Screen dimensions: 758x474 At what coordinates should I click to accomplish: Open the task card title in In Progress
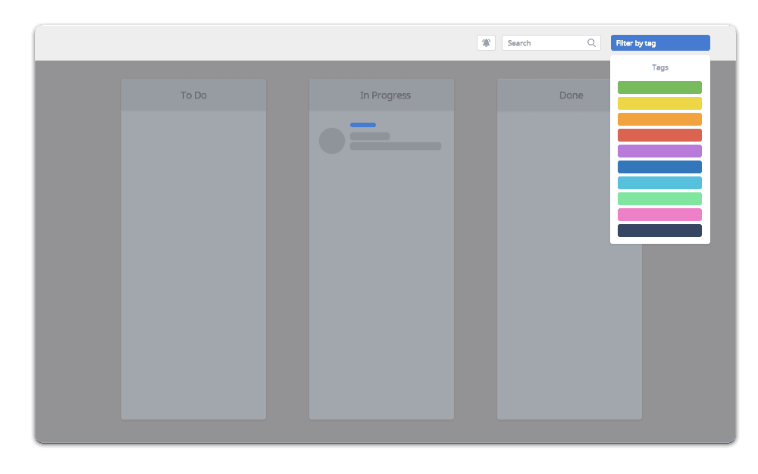370,136
